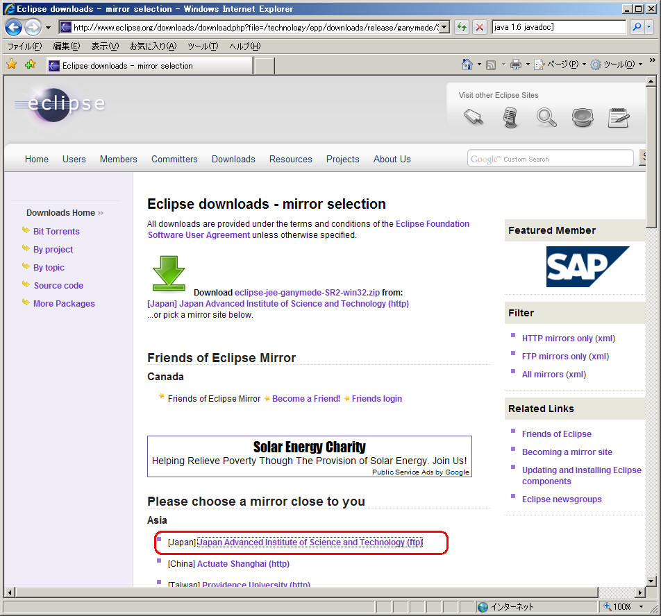This screenshot has height=616, width=661.
Task: Click the Home house icon in toolbar
Action: click(x=467, y=65)
